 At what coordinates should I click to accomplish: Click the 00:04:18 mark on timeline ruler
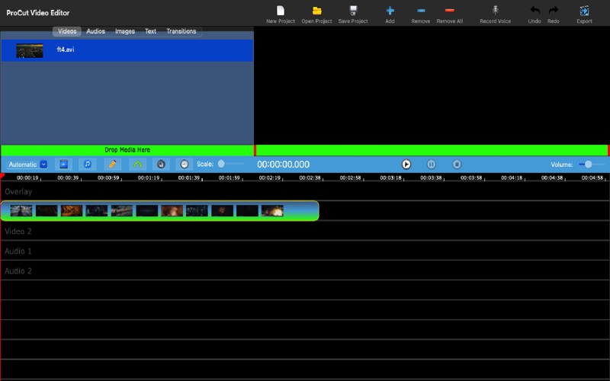pos(512,178)
